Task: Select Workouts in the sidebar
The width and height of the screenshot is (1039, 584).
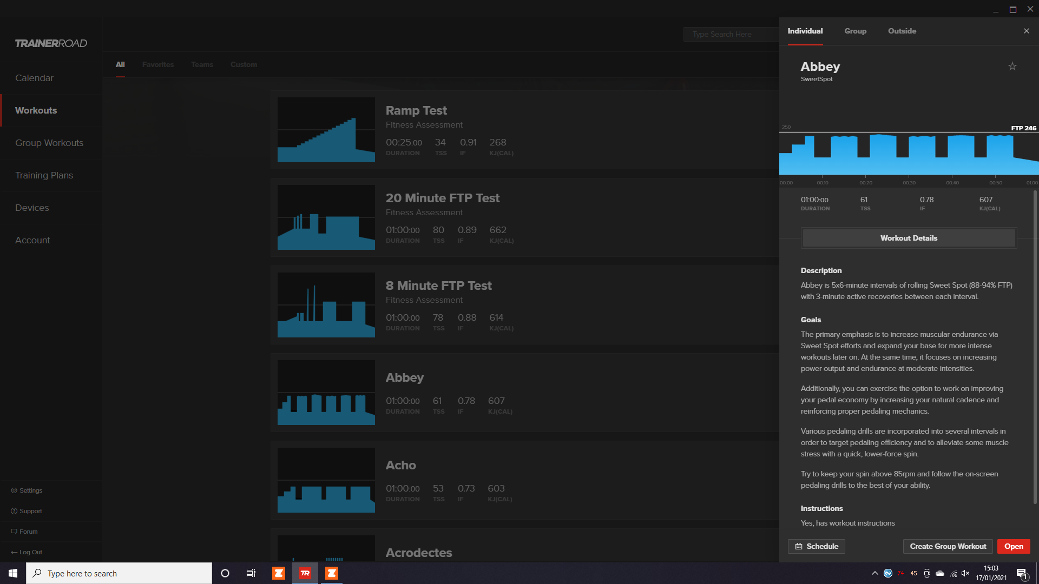Action: point(36,110)
